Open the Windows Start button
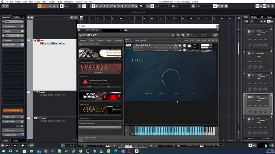Image resolution: width=275 pixels, height=154 pixels. [3, 151]
